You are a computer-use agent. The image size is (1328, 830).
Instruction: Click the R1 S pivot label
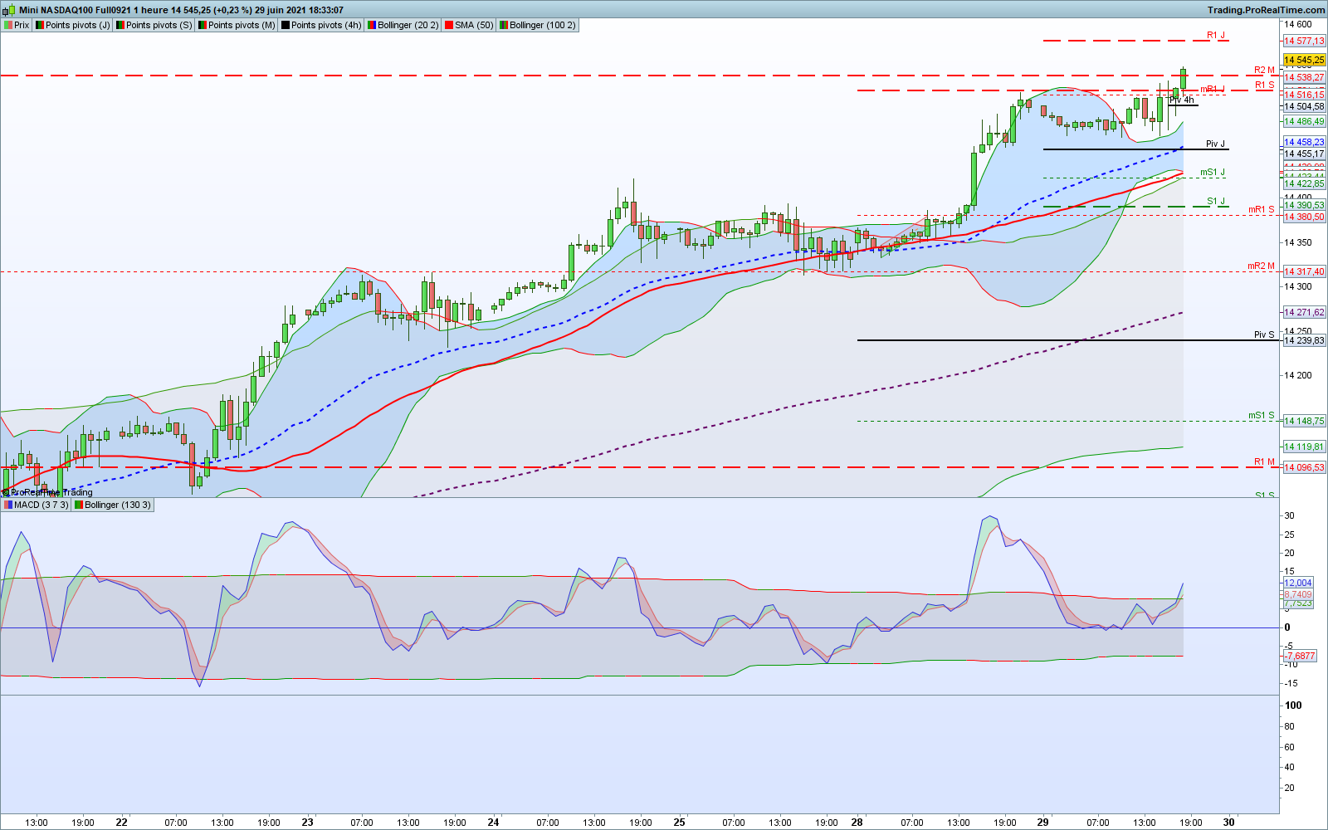[x=1264, y=85]
